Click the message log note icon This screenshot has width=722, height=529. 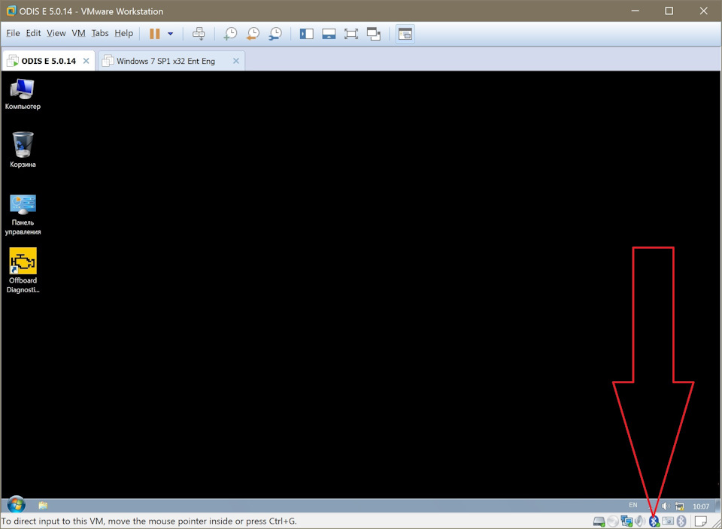click(701, 521)
